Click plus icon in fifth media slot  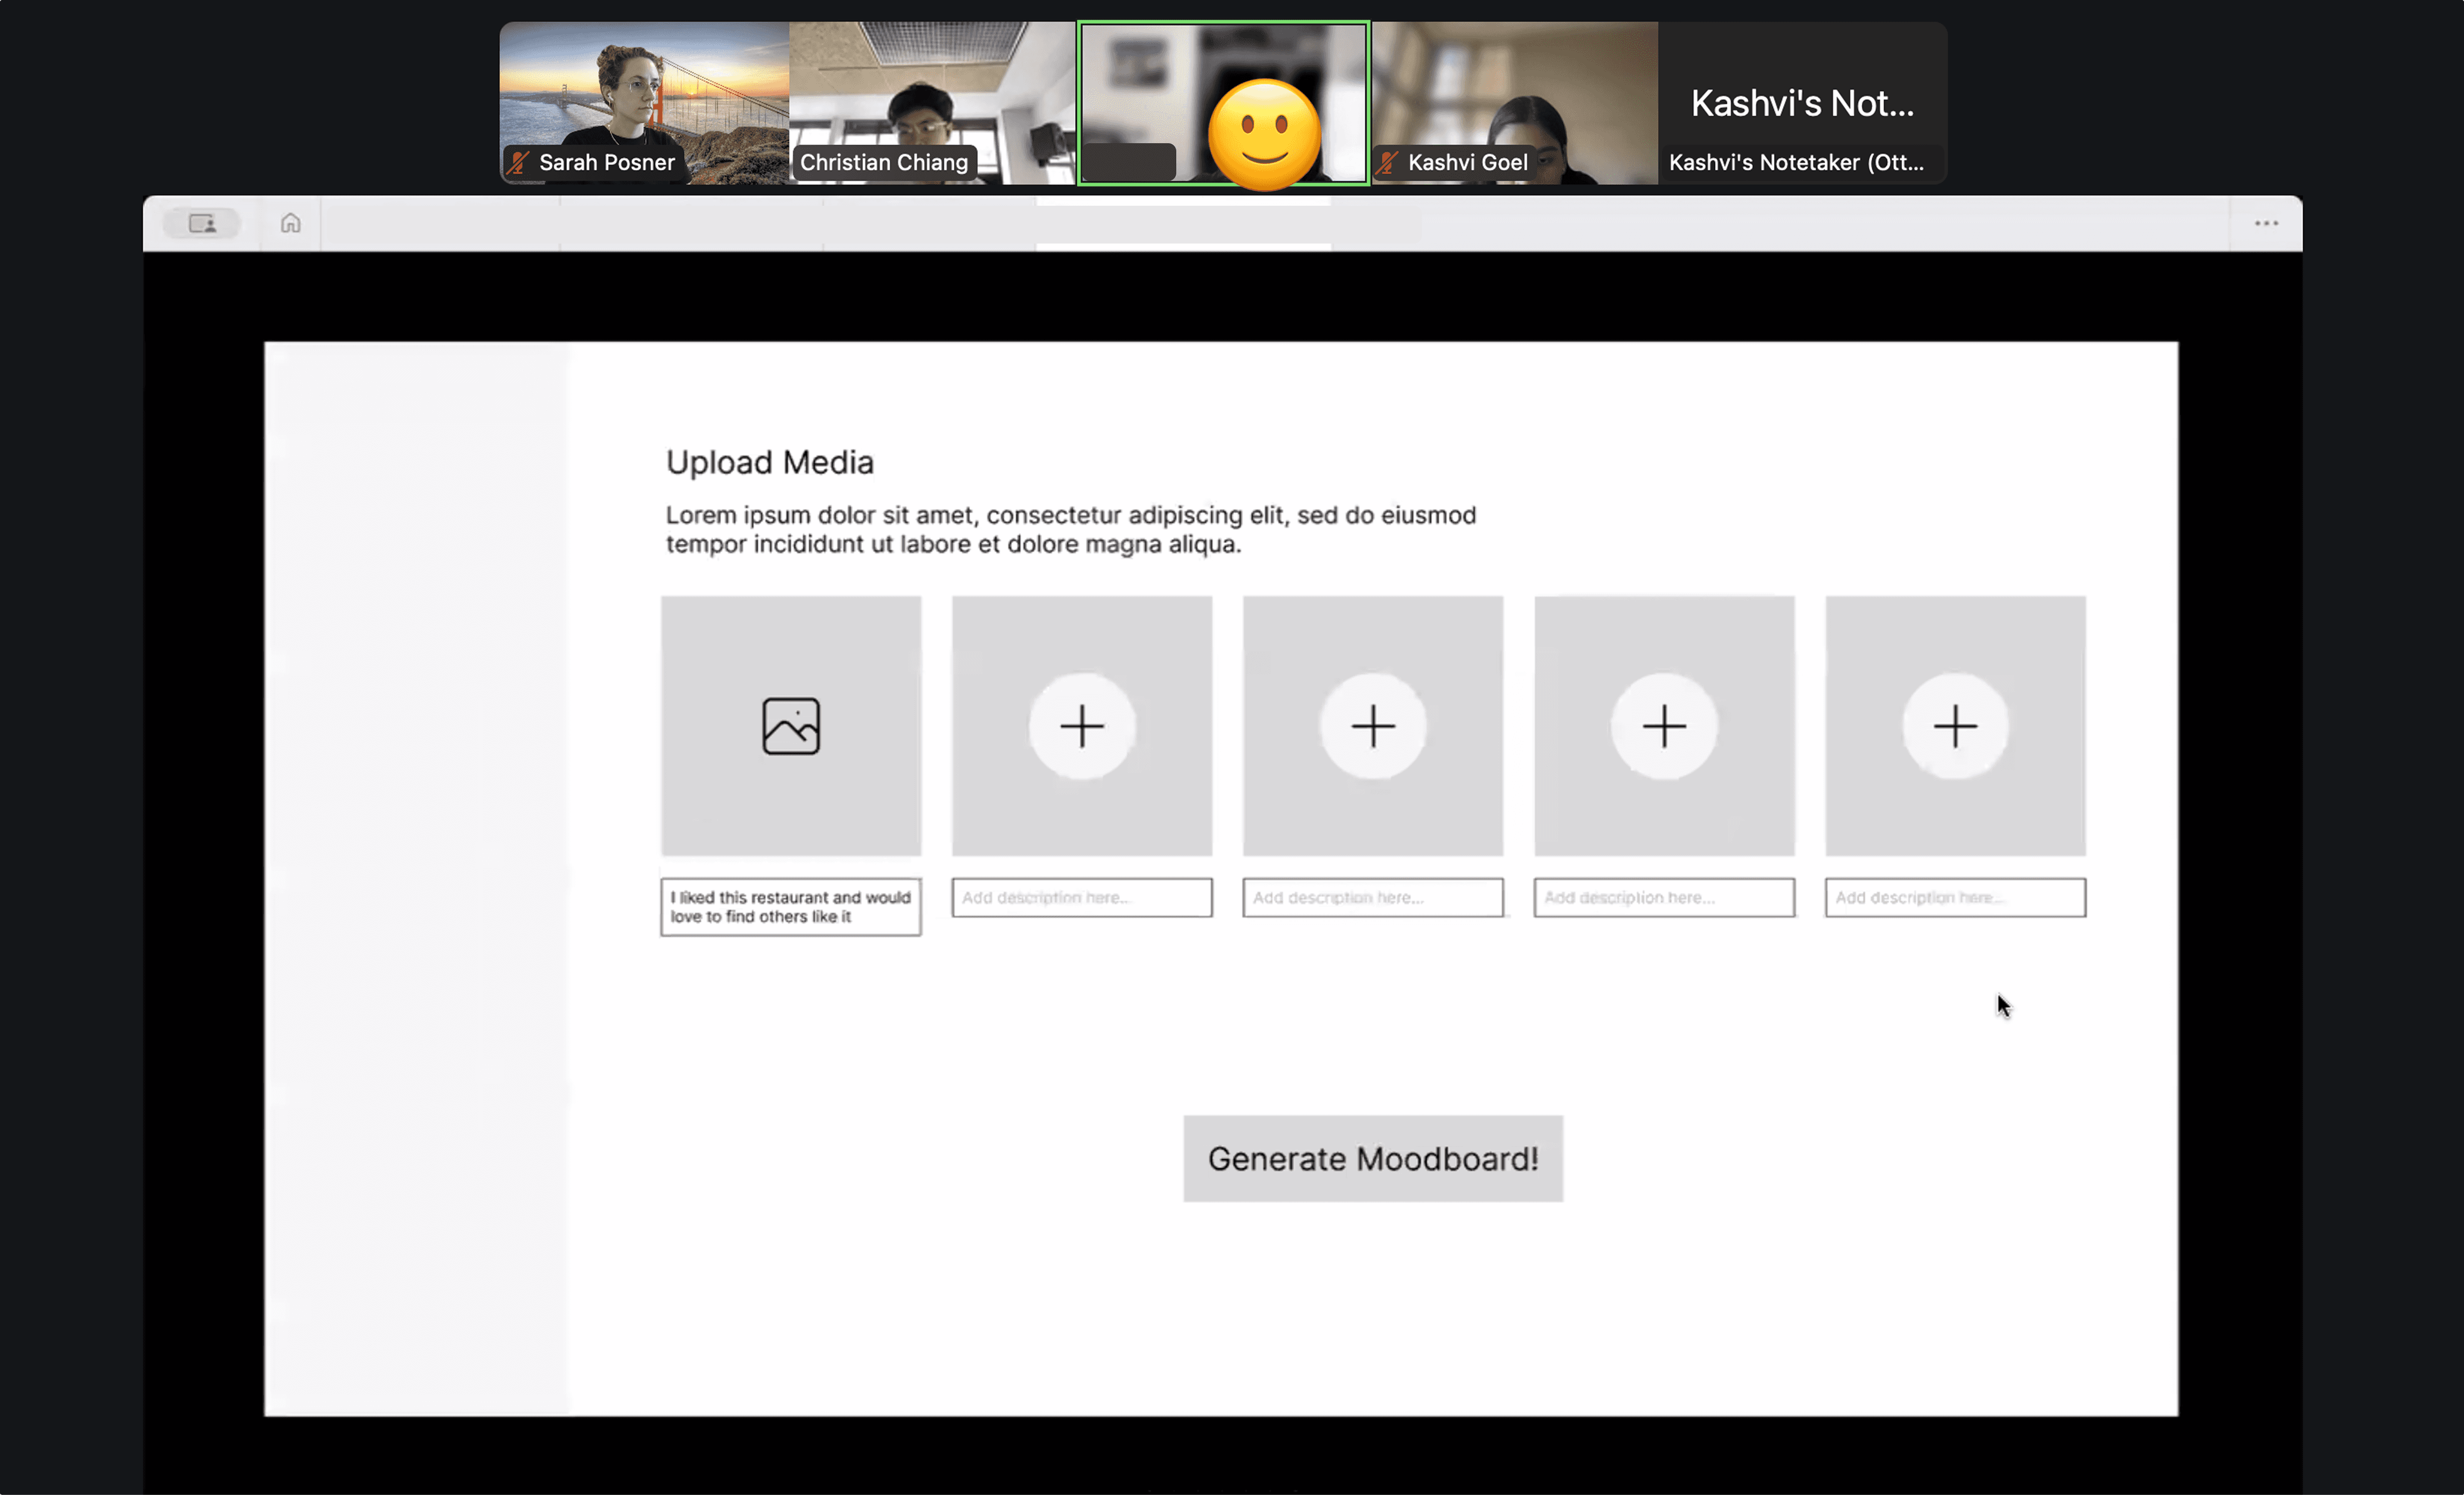(x=1954, y=726)
